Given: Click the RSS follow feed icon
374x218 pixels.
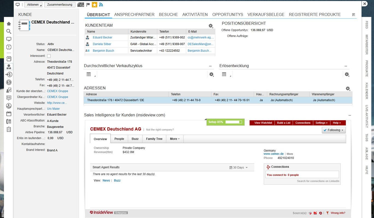Looking at the screenshot, I should point(101,5).
